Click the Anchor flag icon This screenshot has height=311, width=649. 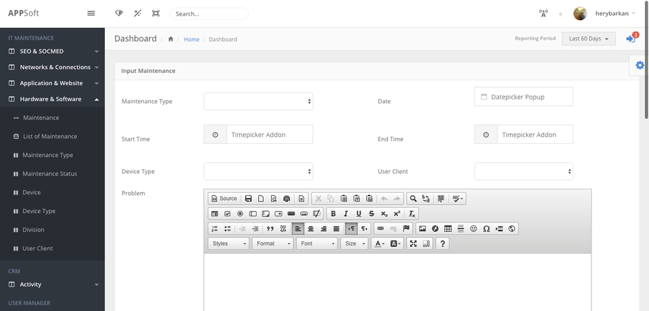[406, 229]
